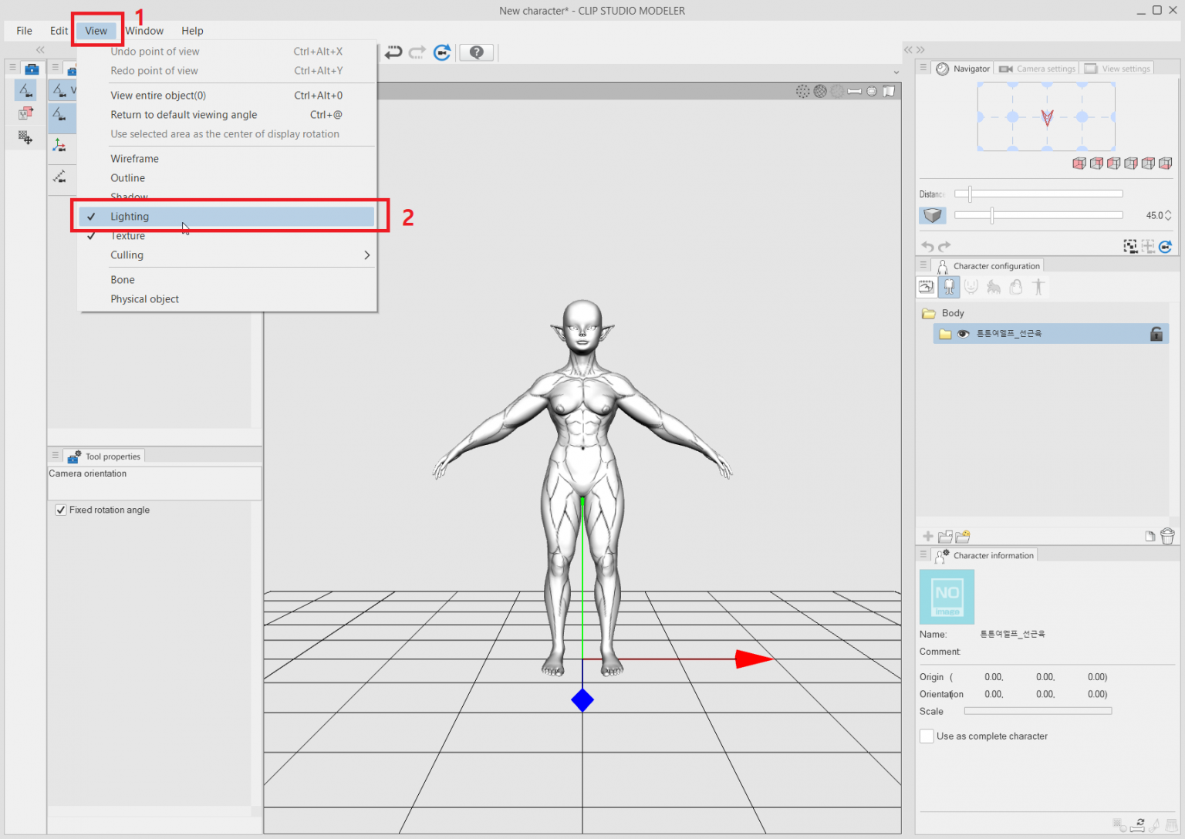Enable the Use as complete character checkbox
This screenshot has width=1185, height=839.
pos(927,736)
